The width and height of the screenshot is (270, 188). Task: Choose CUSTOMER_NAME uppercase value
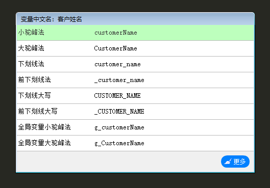click(117, 96)
